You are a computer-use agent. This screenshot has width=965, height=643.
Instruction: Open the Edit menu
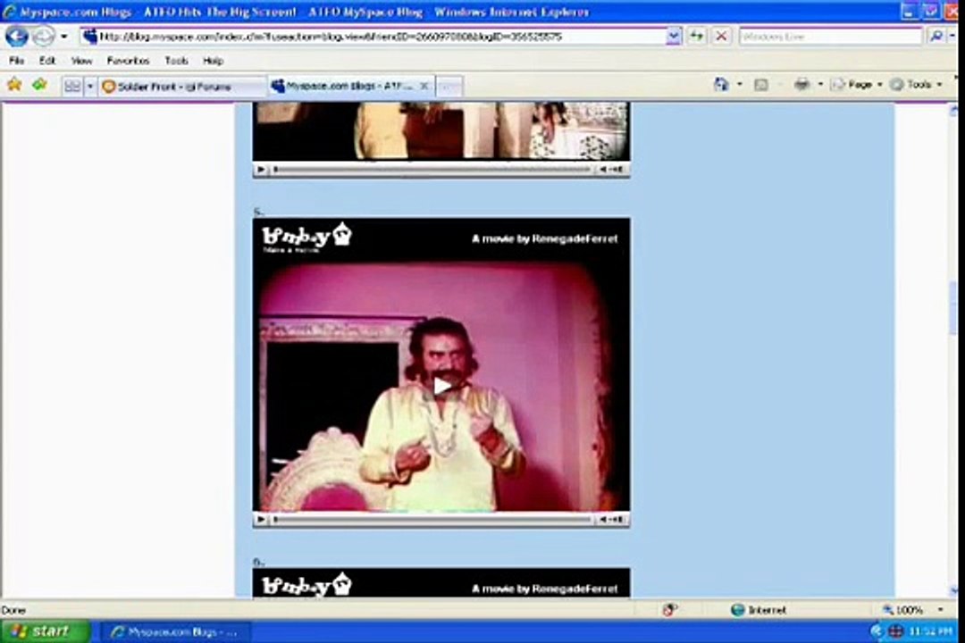click(x=46, y=61)
